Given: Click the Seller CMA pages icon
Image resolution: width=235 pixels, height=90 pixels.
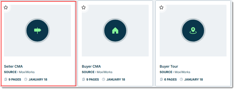Looking at the screenshot, I should coord(6,79).
